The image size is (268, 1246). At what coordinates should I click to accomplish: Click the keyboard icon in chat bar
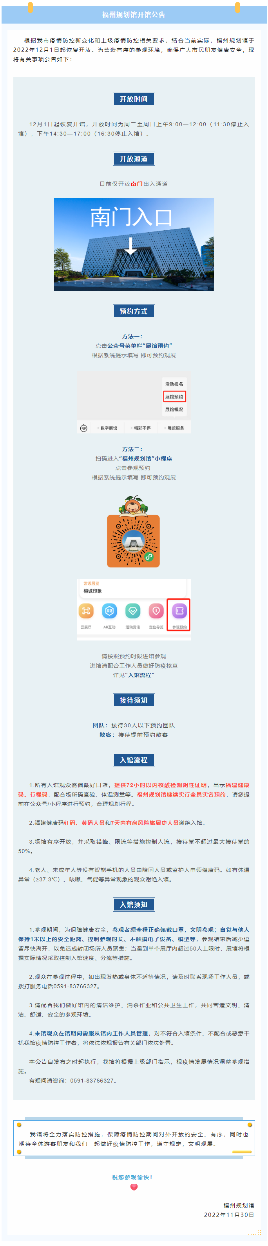click(x=83, y=428)
